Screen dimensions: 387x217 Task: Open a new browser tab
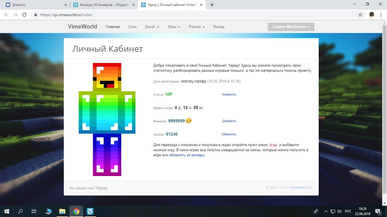212,5
